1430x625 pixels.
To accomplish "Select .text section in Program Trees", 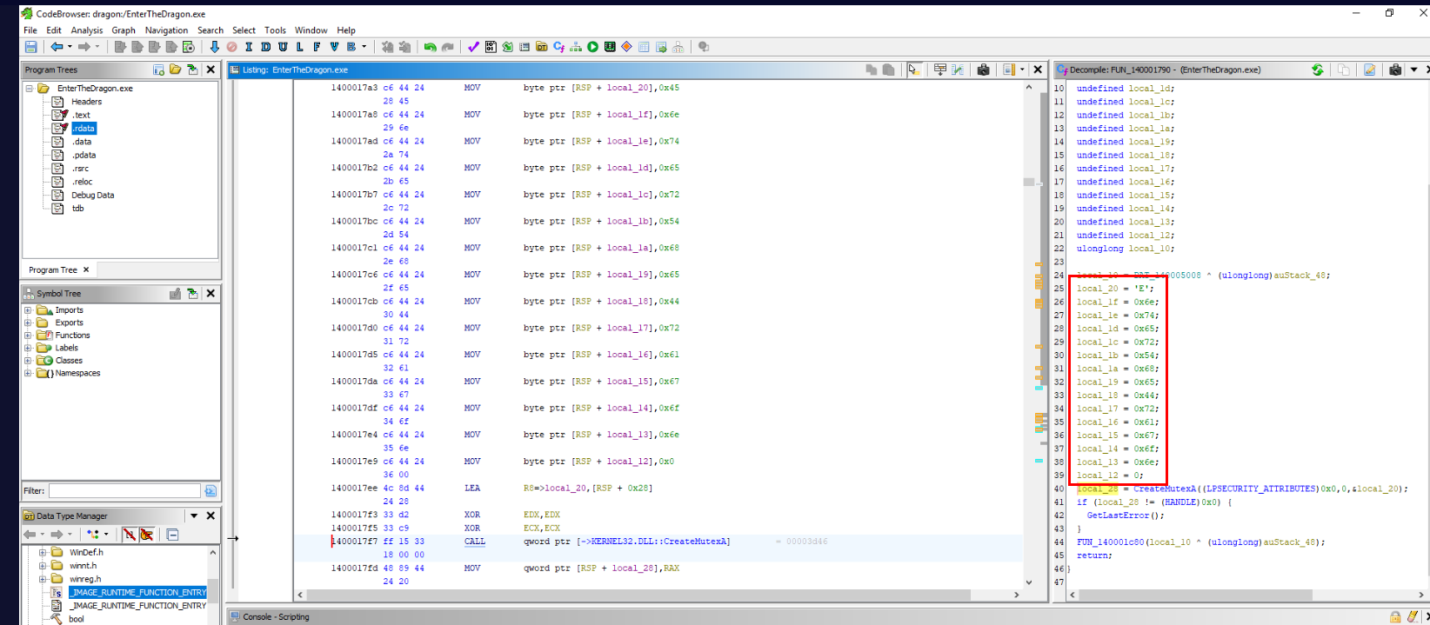I will click(x=81, y=115).
